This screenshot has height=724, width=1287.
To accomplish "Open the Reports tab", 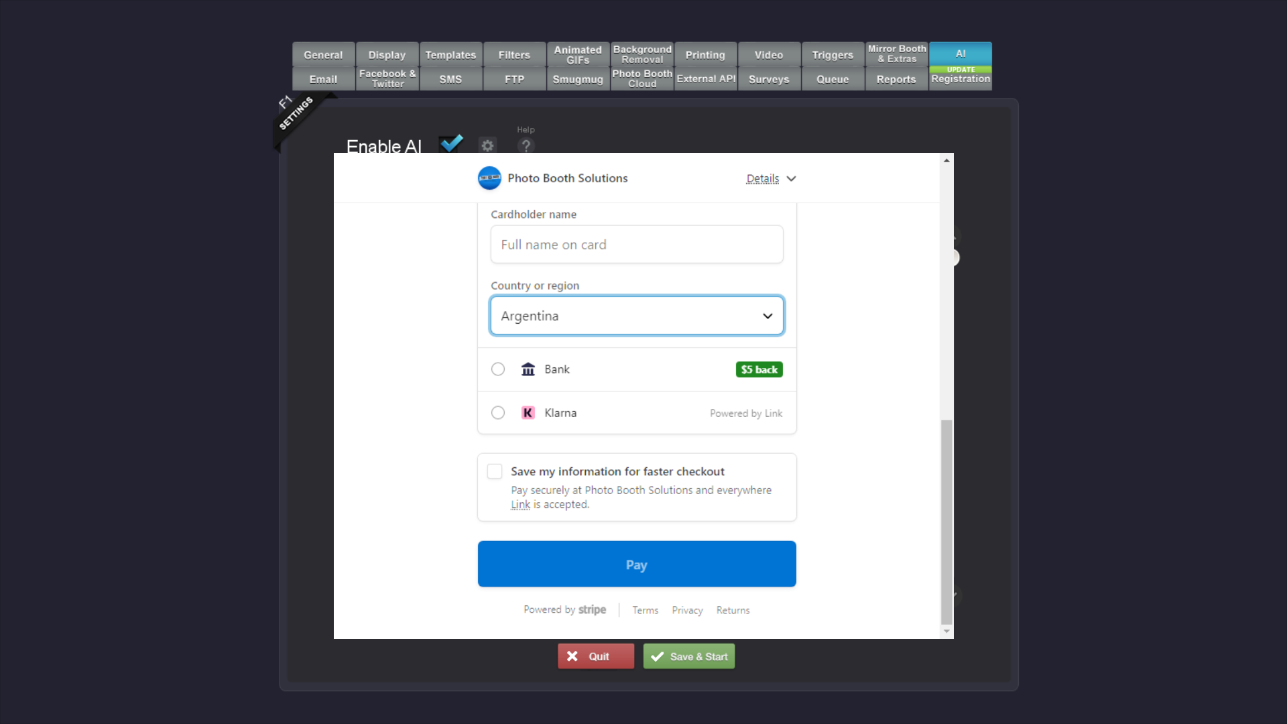I will (x=896, y=78).
